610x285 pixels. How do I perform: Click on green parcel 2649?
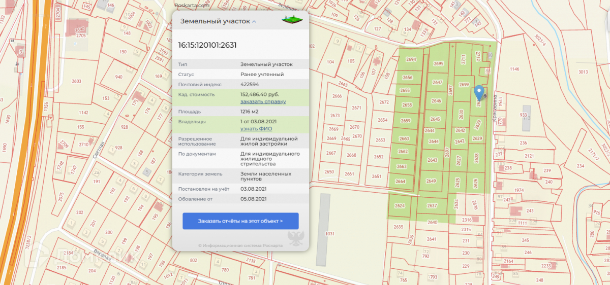click(431, 181)
